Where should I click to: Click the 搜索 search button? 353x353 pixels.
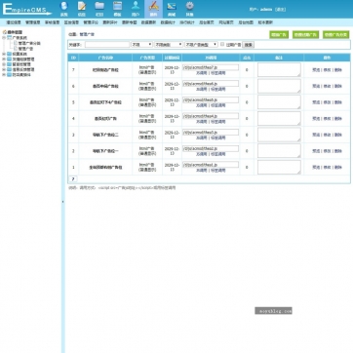click(x=248, y=45)
